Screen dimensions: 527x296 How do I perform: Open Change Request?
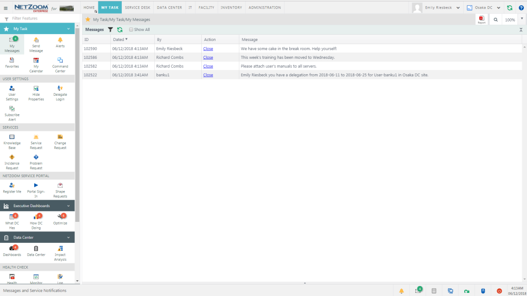[60, 142]
